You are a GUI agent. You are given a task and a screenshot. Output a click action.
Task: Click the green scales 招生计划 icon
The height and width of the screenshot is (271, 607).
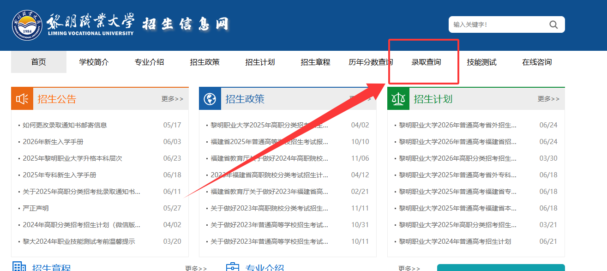pyautogui.click(x=398, y=99)
